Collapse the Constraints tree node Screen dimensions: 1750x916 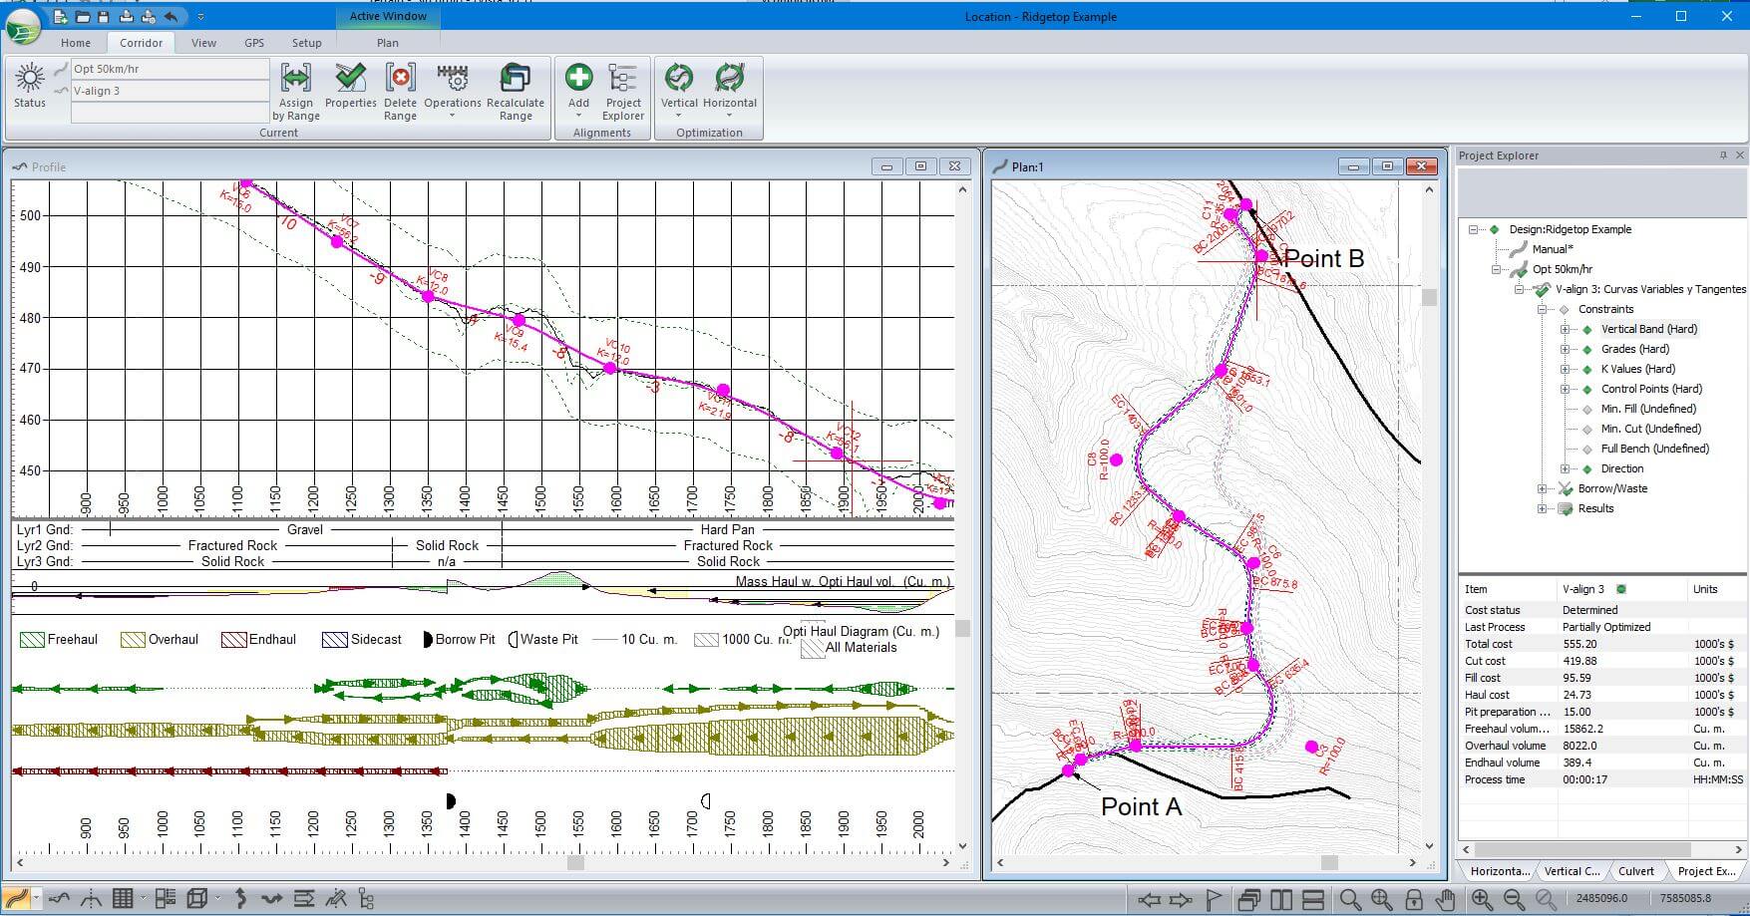(1543, 309)
